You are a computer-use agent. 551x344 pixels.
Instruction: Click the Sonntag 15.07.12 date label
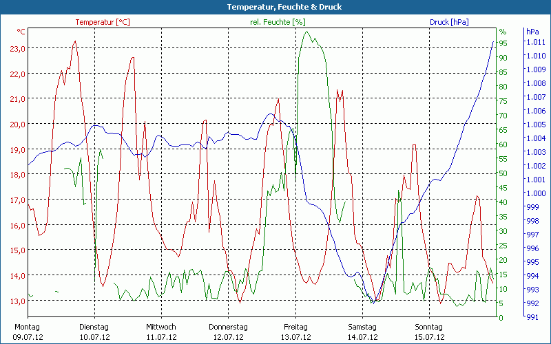pos(429,332)
